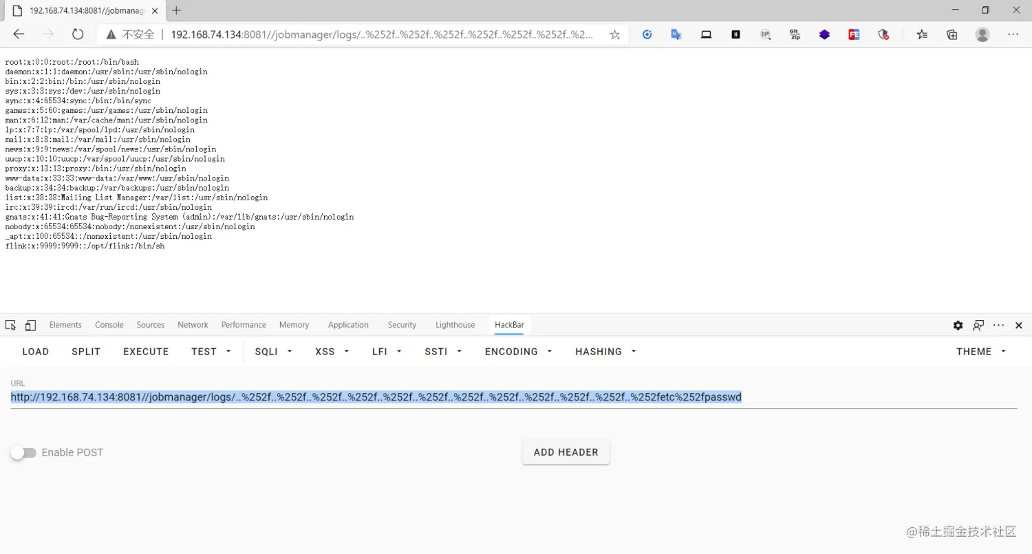Expand the TEST dropdown
The width and height of the screenshot is (1032, 554).
point(211,352)
